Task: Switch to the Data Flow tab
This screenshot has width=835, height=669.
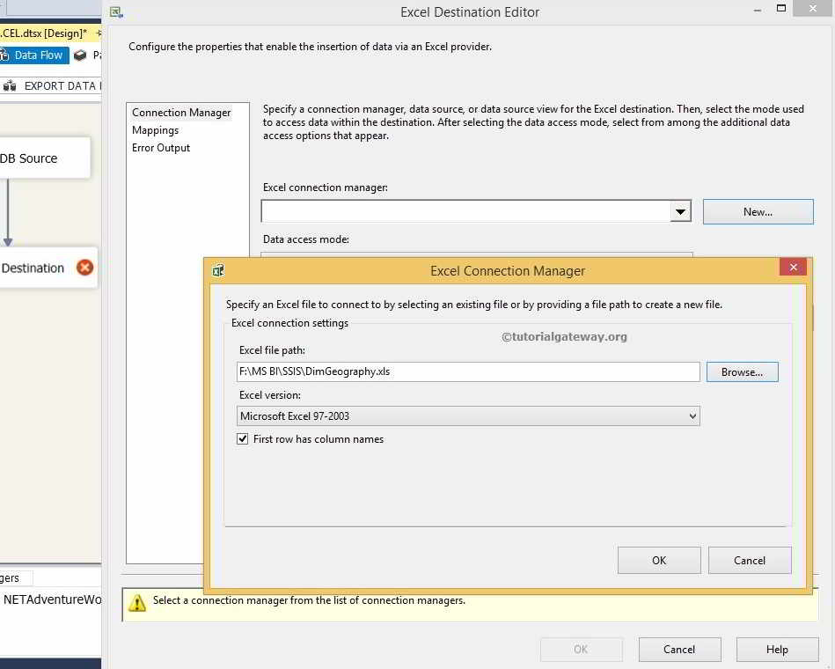Action: [40, 55]
